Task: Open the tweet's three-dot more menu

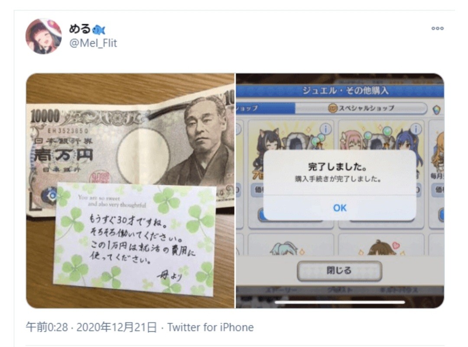Action: click(438, 28)
